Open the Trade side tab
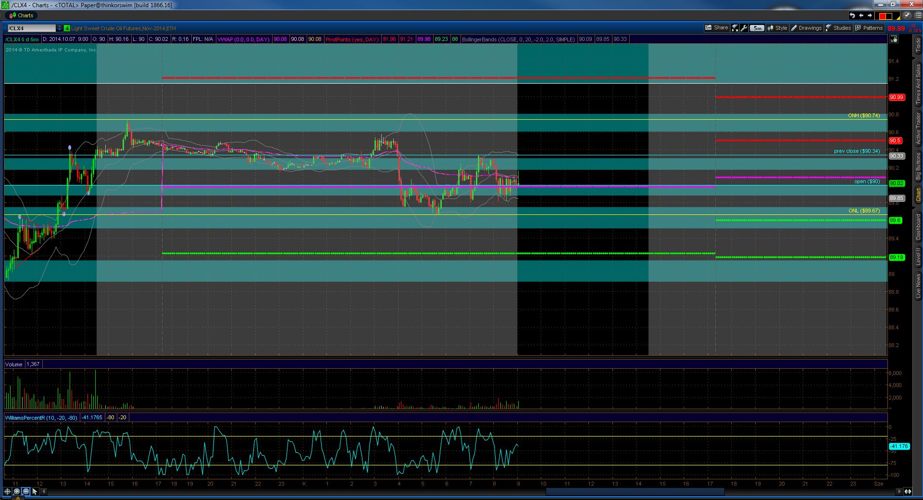Viewport: 923px width, 500px height. tap(918, 45)
